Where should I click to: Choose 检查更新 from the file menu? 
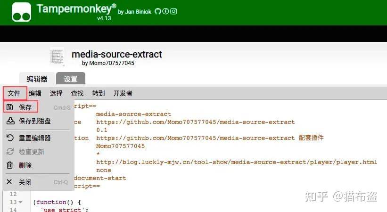(39, 152)
